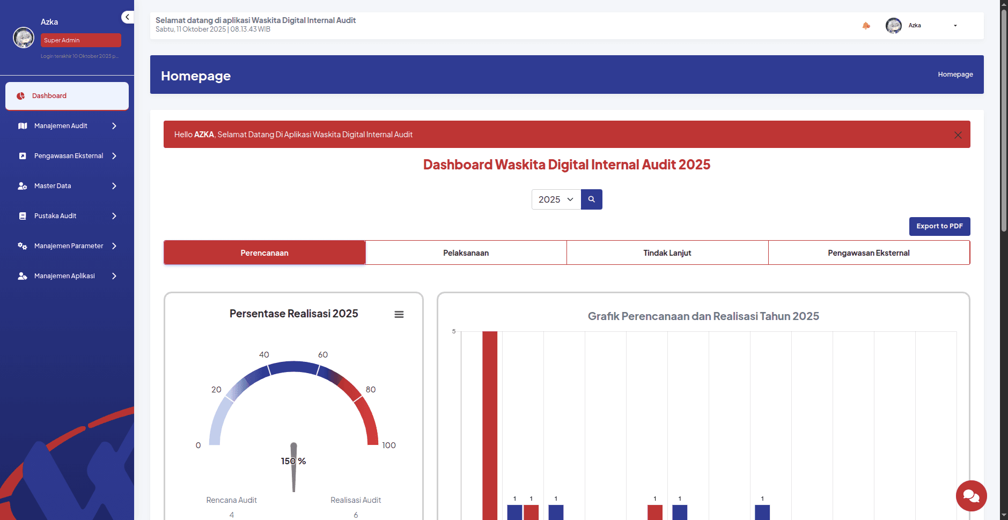
Task: Open the Homepage breadcrumb link
Action: tap(955, 74)
